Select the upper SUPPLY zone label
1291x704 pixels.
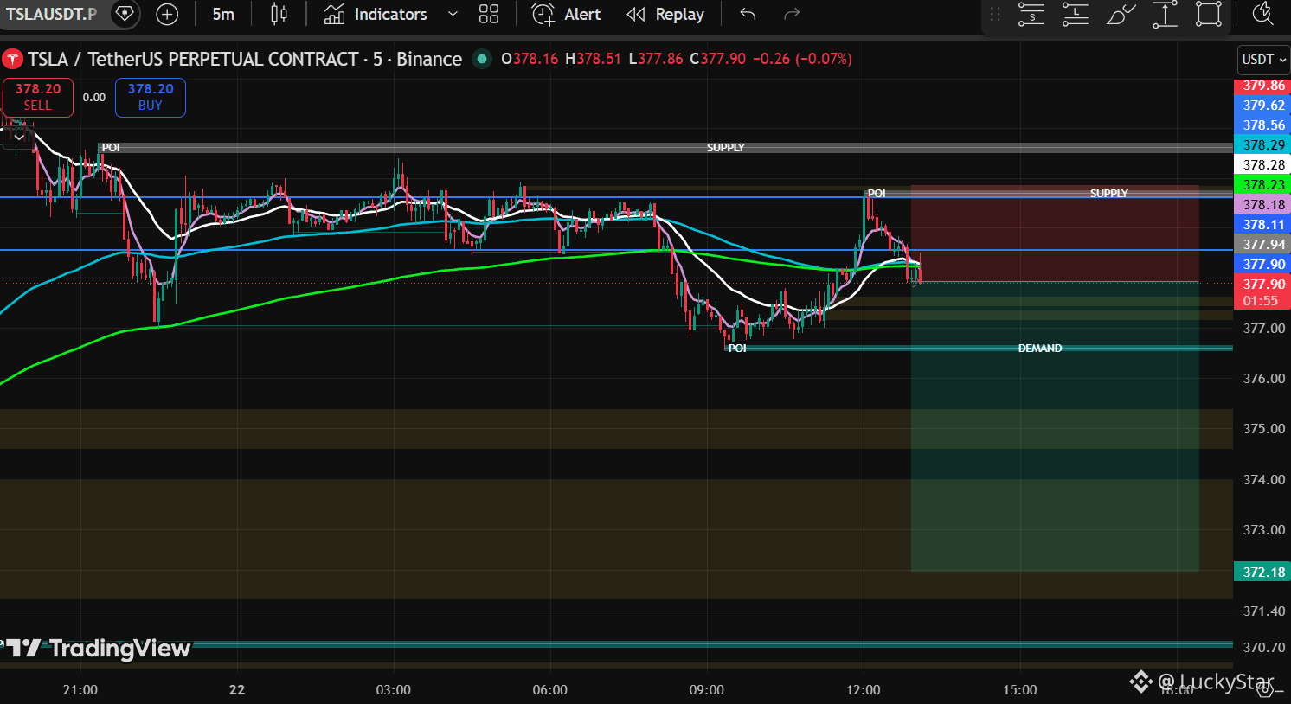pyautogui.click(x=725, y=147)
